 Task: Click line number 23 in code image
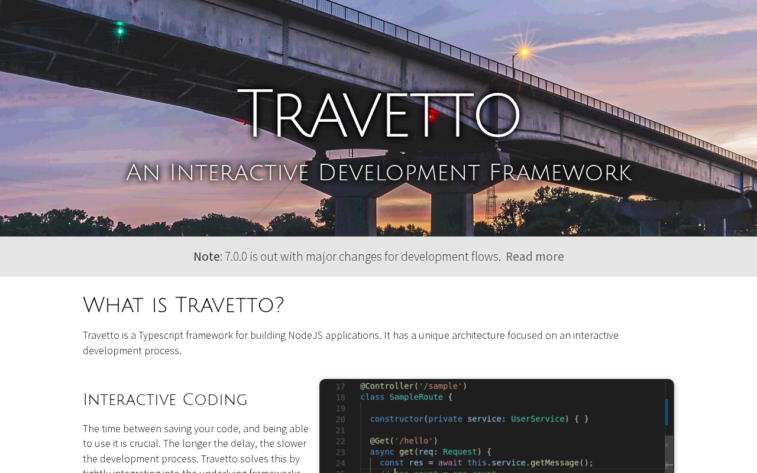[340, 452]
